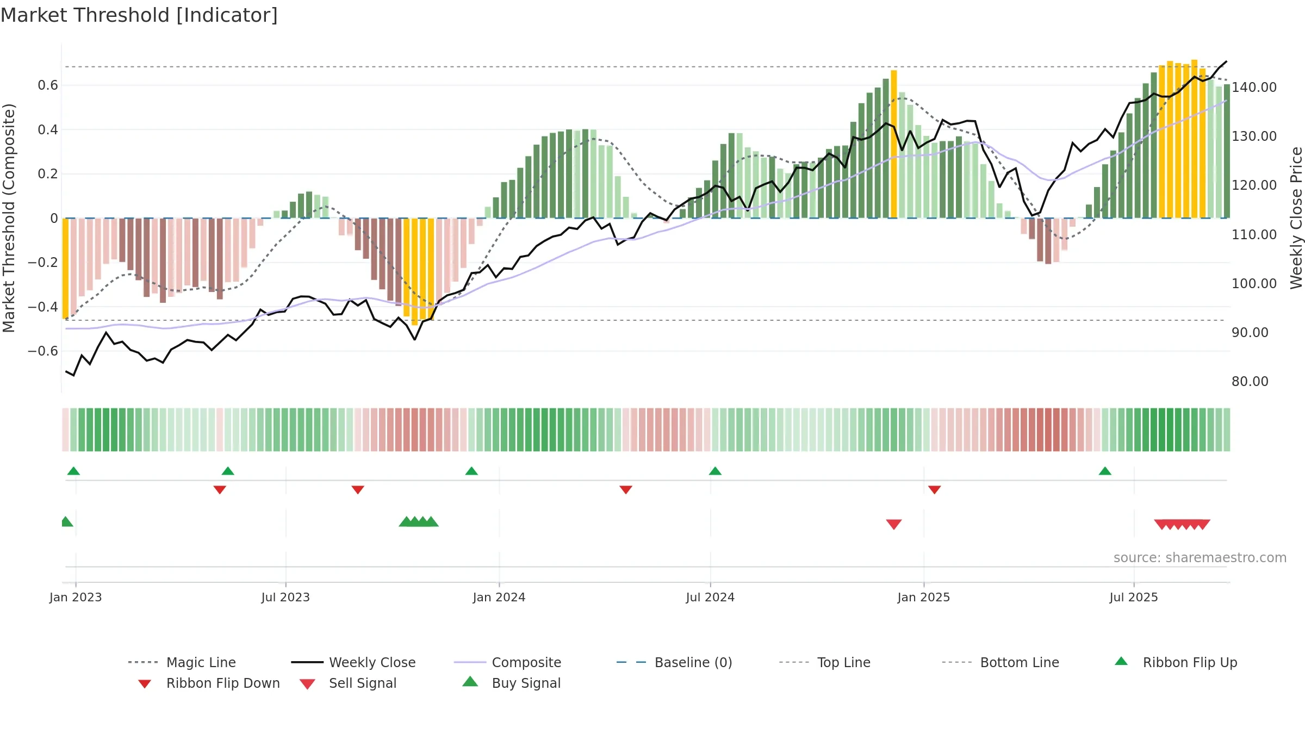Click the 0.2 left axis tick
This screenshot has width=1305, height=734.
pyautogui.click(x=48, y=174)
